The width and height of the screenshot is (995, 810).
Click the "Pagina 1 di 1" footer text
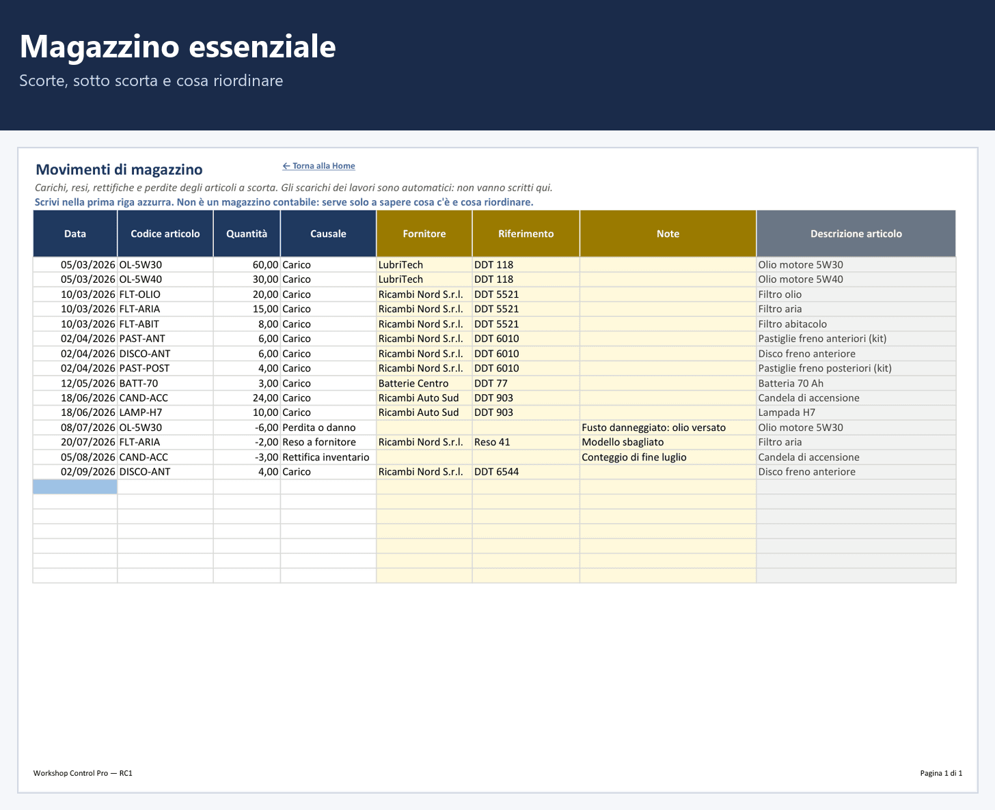941,773
